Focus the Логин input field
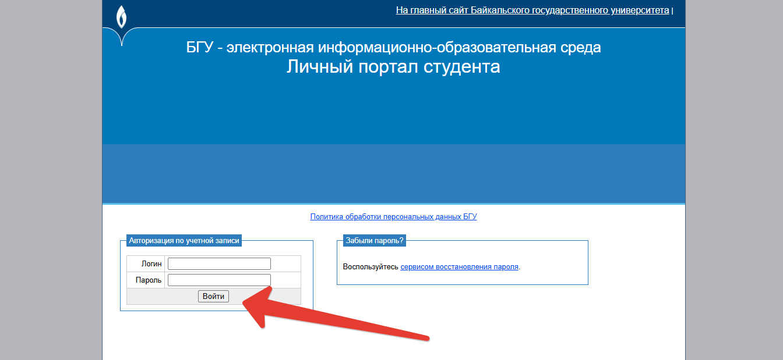Image resolution: width=783 pixels, height=360 pixels. click(x=219, y=264)
